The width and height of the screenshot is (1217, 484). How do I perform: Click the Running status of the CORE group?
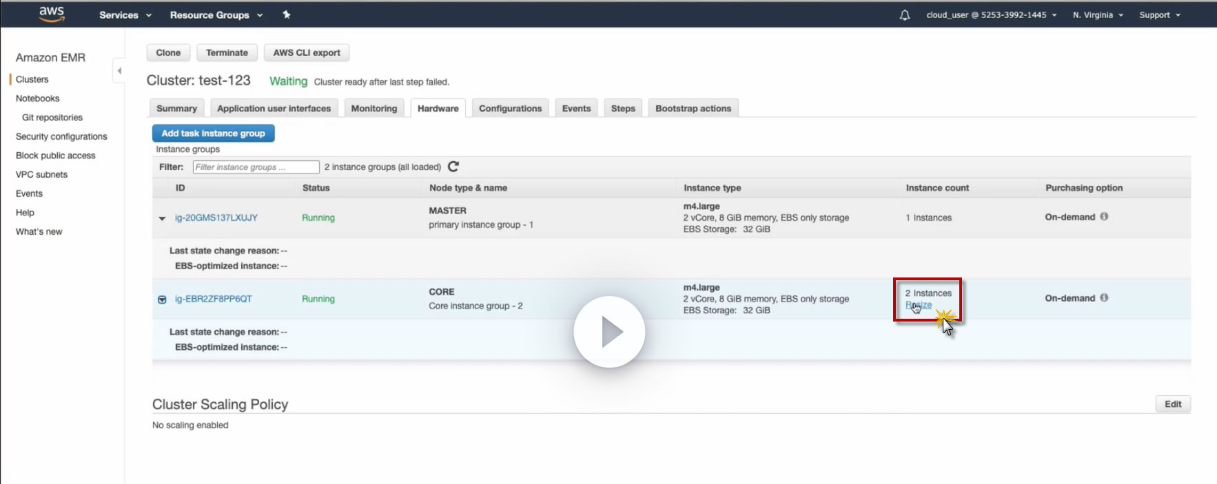318,299
